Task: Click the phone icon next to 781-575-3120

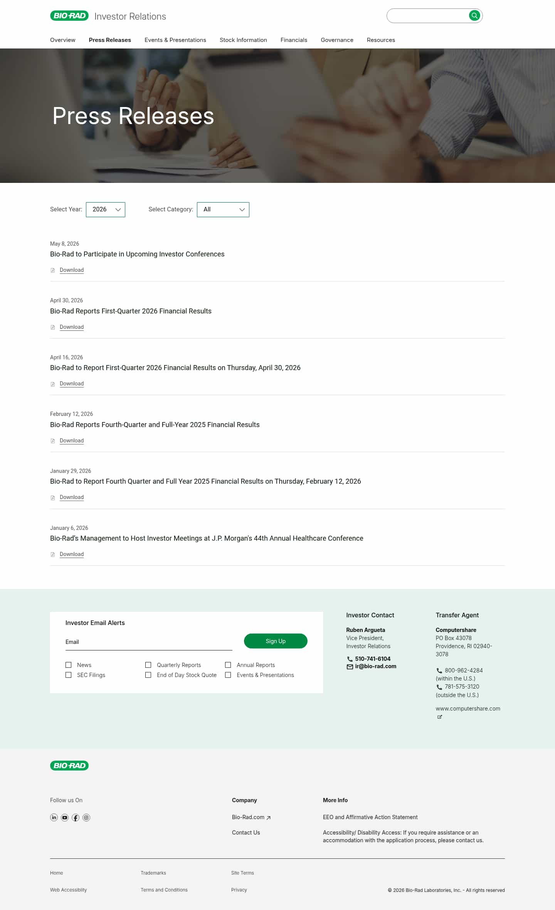Action: coord(439,687)
